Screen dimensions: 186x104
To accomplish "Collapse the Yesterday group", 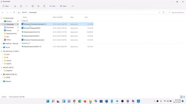I will (21, 43).
